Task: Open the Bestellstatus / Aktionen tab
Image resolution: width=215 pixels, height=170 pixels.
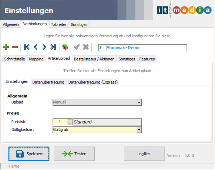Action: 94,59
